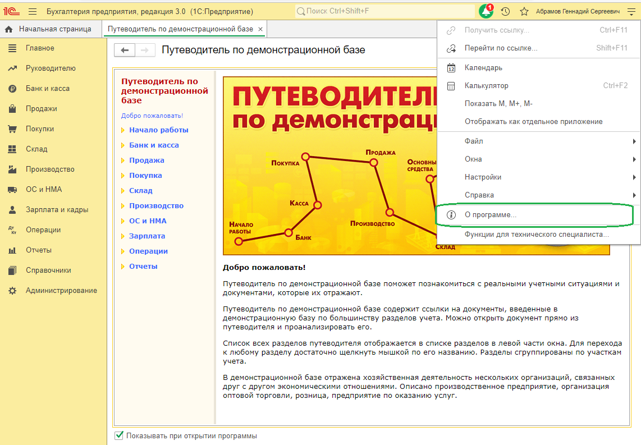Expand arrow beside Отчеты in guide

click(x=122, y=267)
